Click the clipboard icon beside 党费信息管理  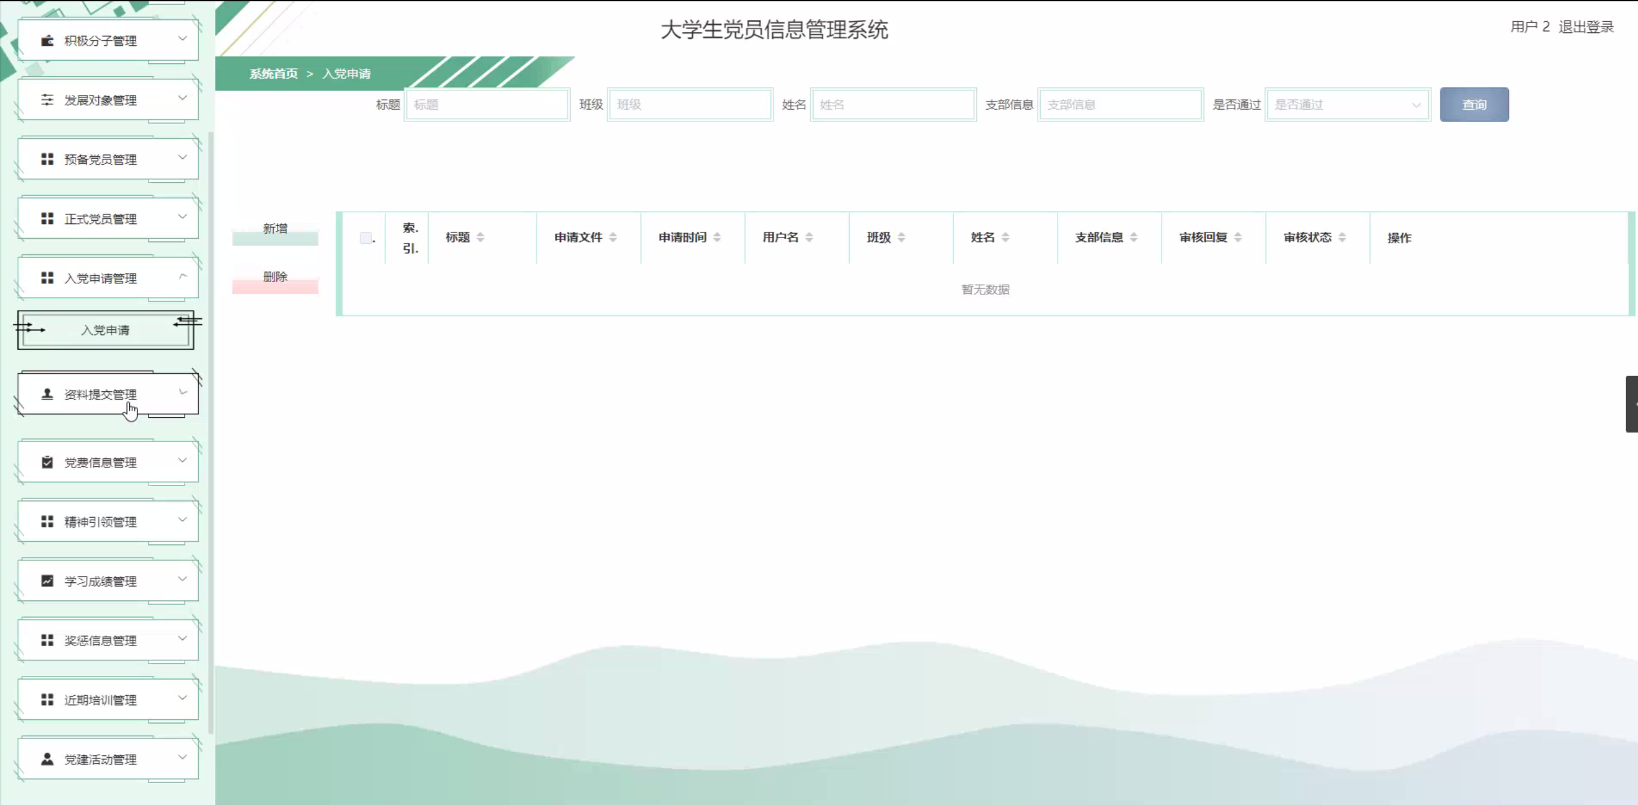click(47, 462)
